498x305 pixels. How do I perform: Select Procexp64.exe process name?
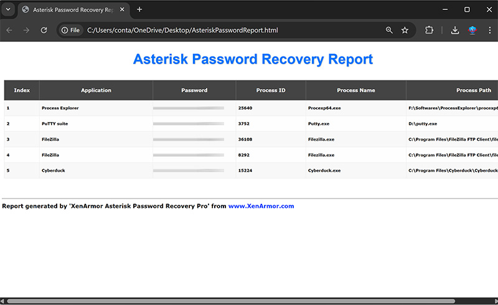[324, 108]
